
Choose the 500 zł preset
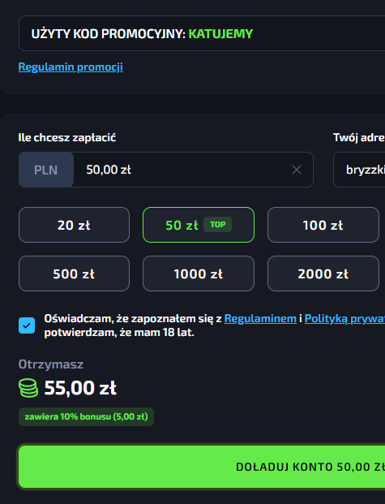[x=75, y=274]
